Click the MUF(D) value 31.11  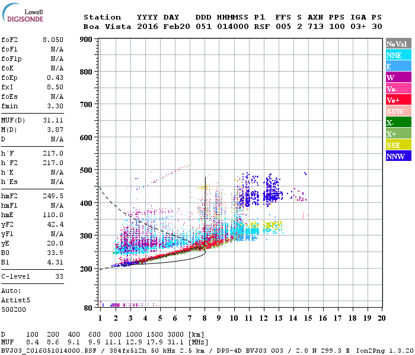(x=53, y=121)
